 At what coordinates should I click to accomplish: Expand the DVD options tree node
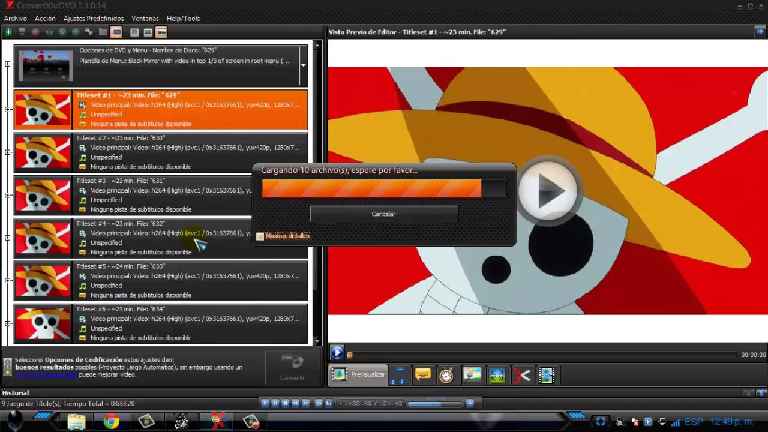point(8,64)
